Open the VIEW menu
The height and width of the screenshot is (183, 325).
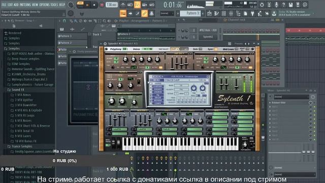(x=35, y=5)
